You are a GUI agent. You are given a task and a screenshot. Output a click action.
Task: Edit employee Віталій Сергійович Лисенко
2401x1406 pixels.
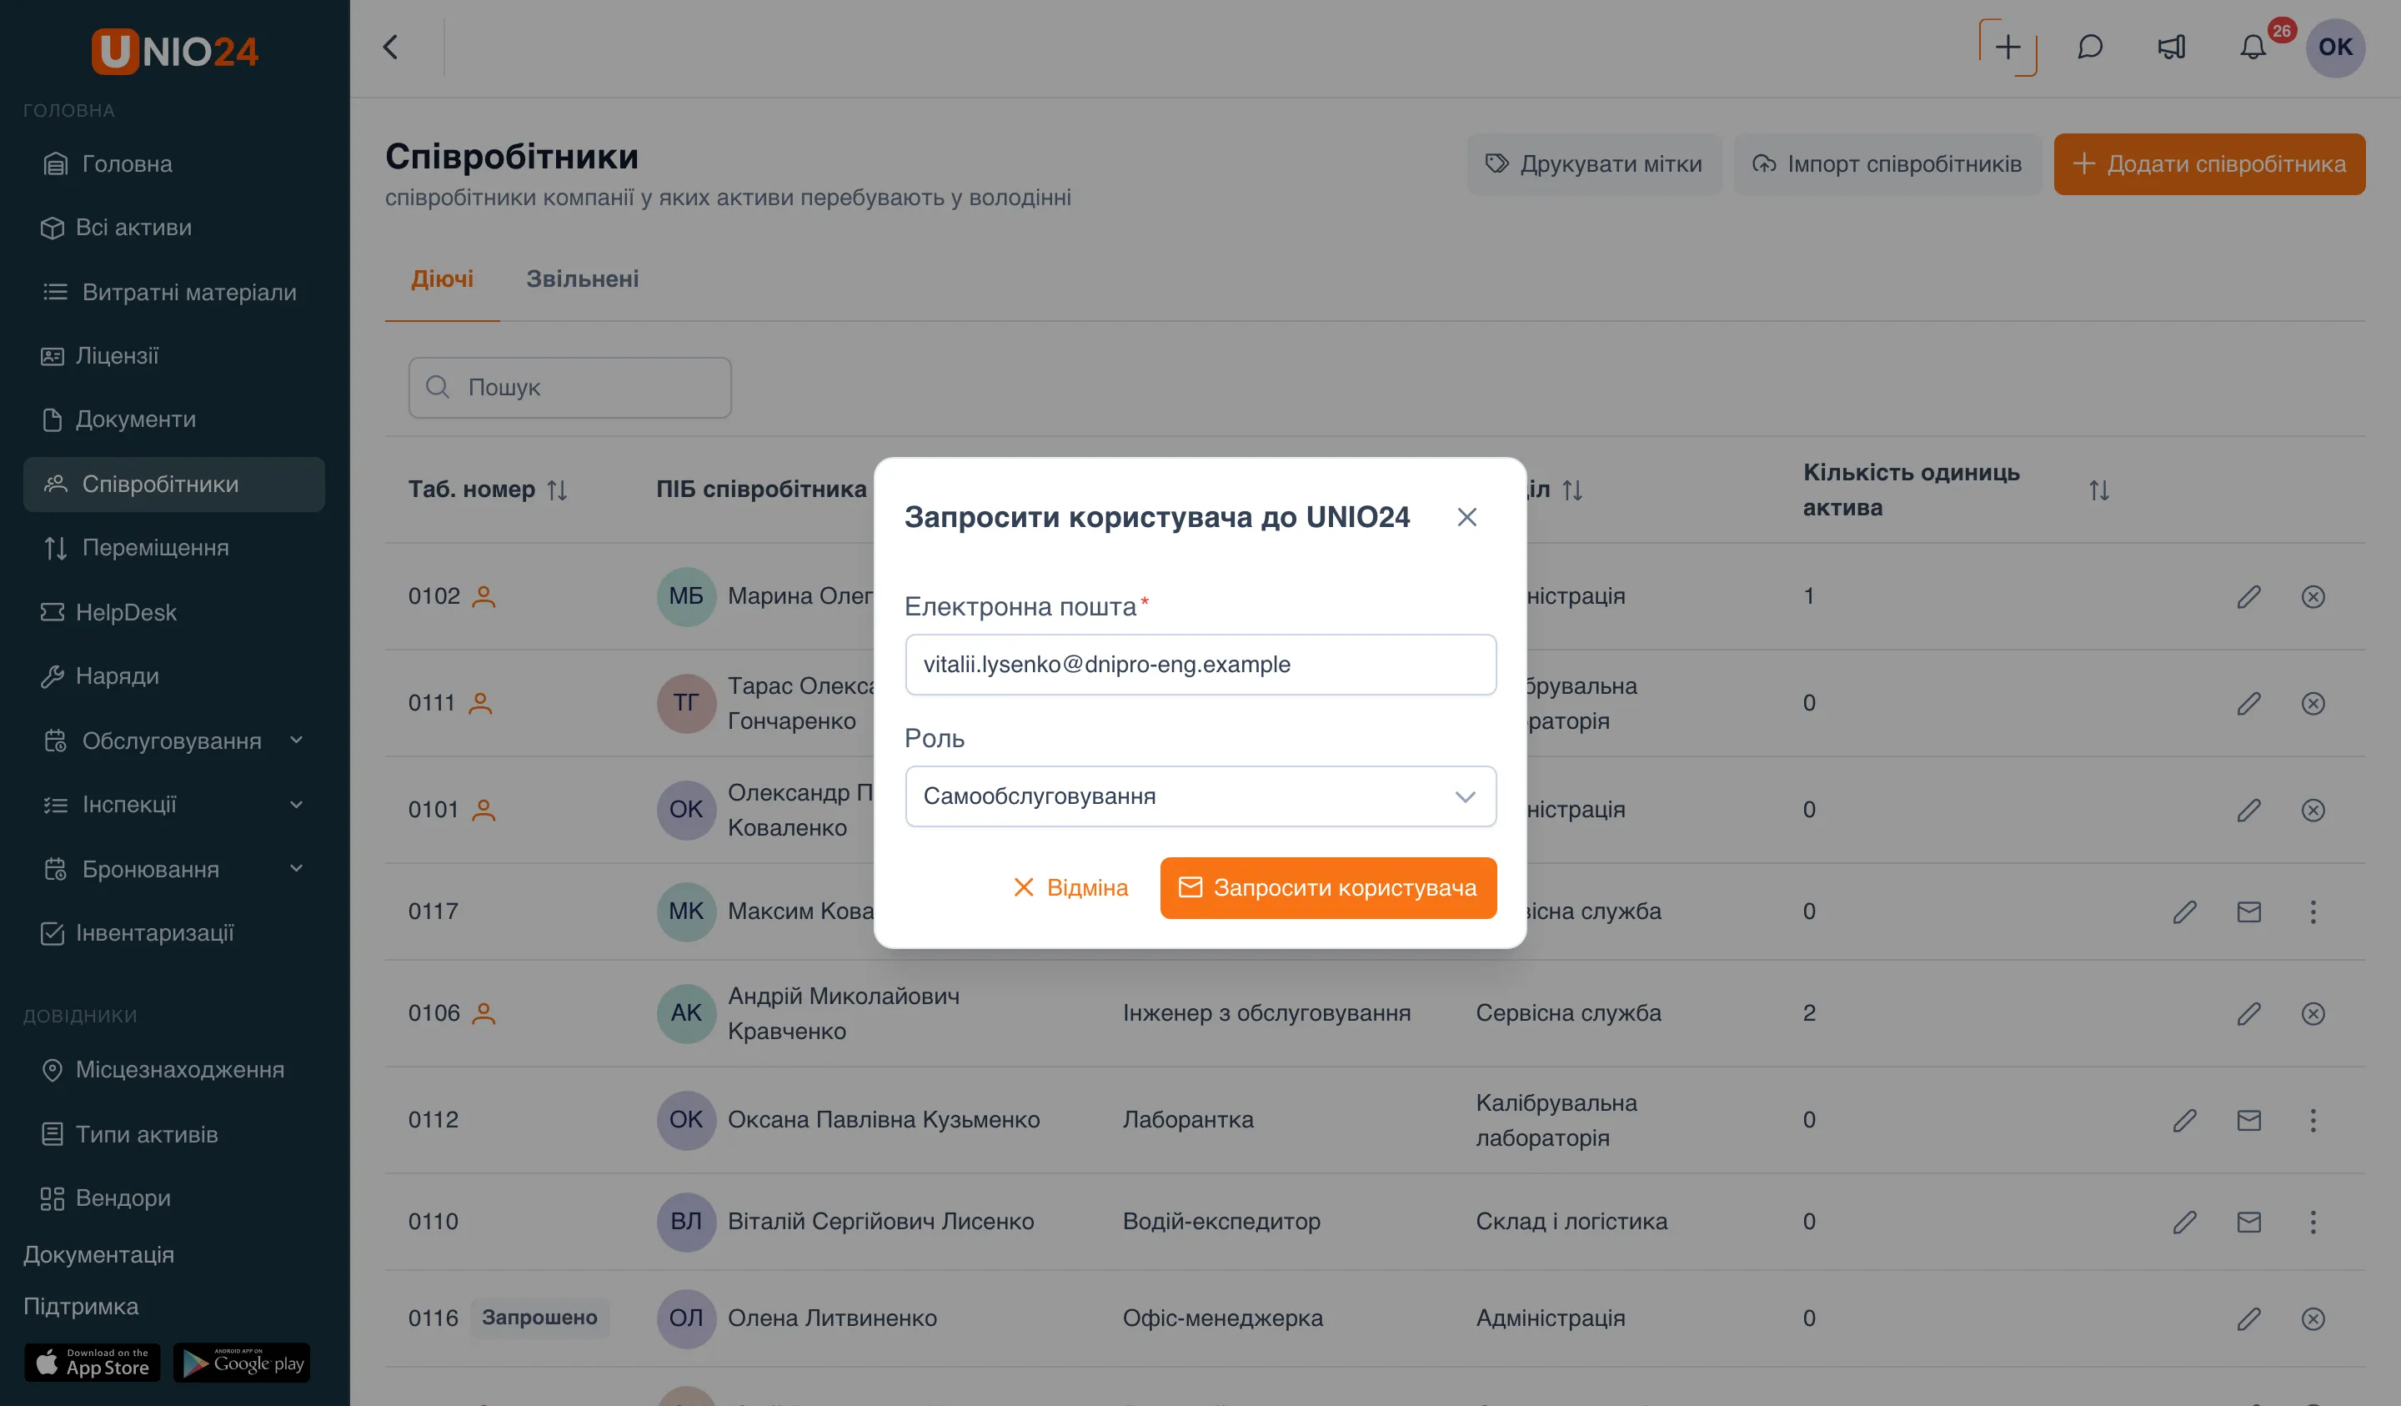(2185, 1222)
